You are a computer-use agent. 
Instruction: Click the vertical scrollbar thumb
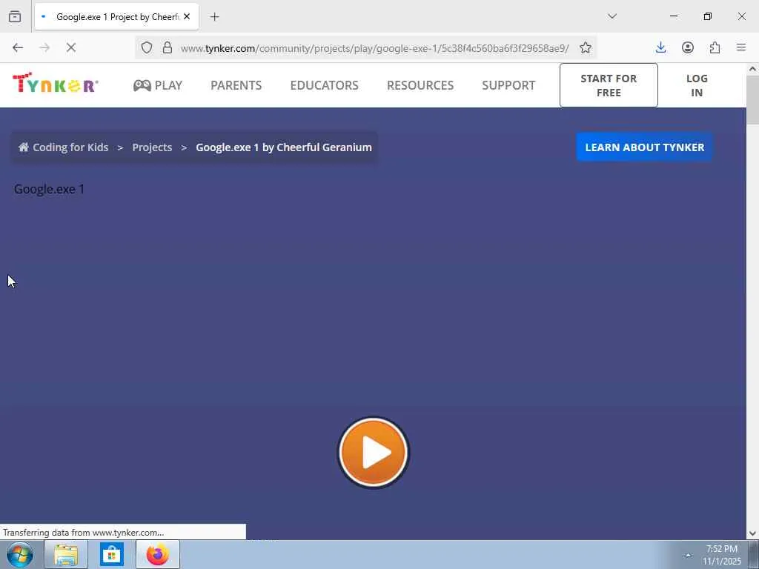click(x=752, y=100)
